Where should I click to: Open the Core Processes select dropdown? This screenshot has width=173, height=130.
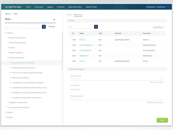coord(117,79)
